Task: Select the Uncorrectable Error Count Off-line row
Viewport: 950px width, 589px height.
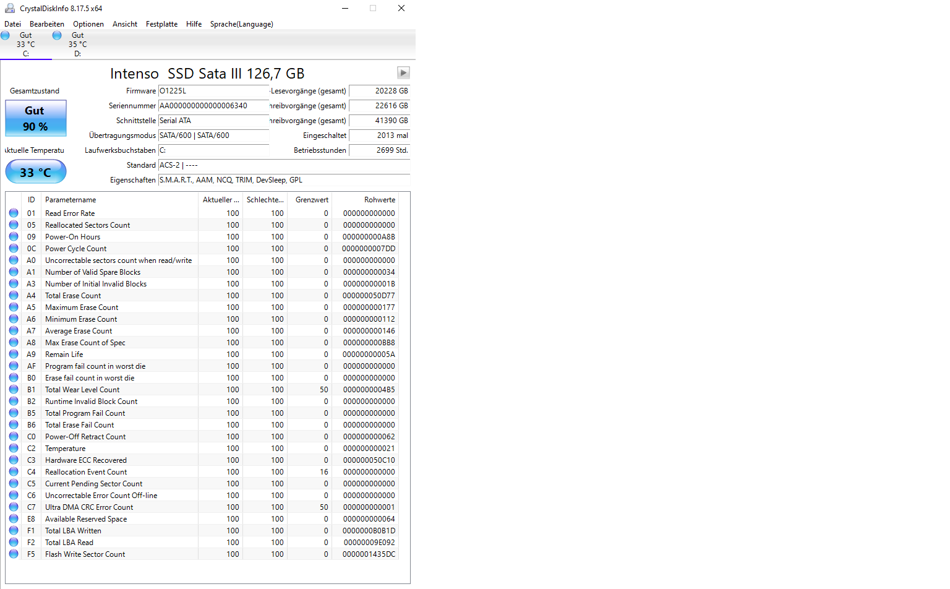Action: click(203, 495)
